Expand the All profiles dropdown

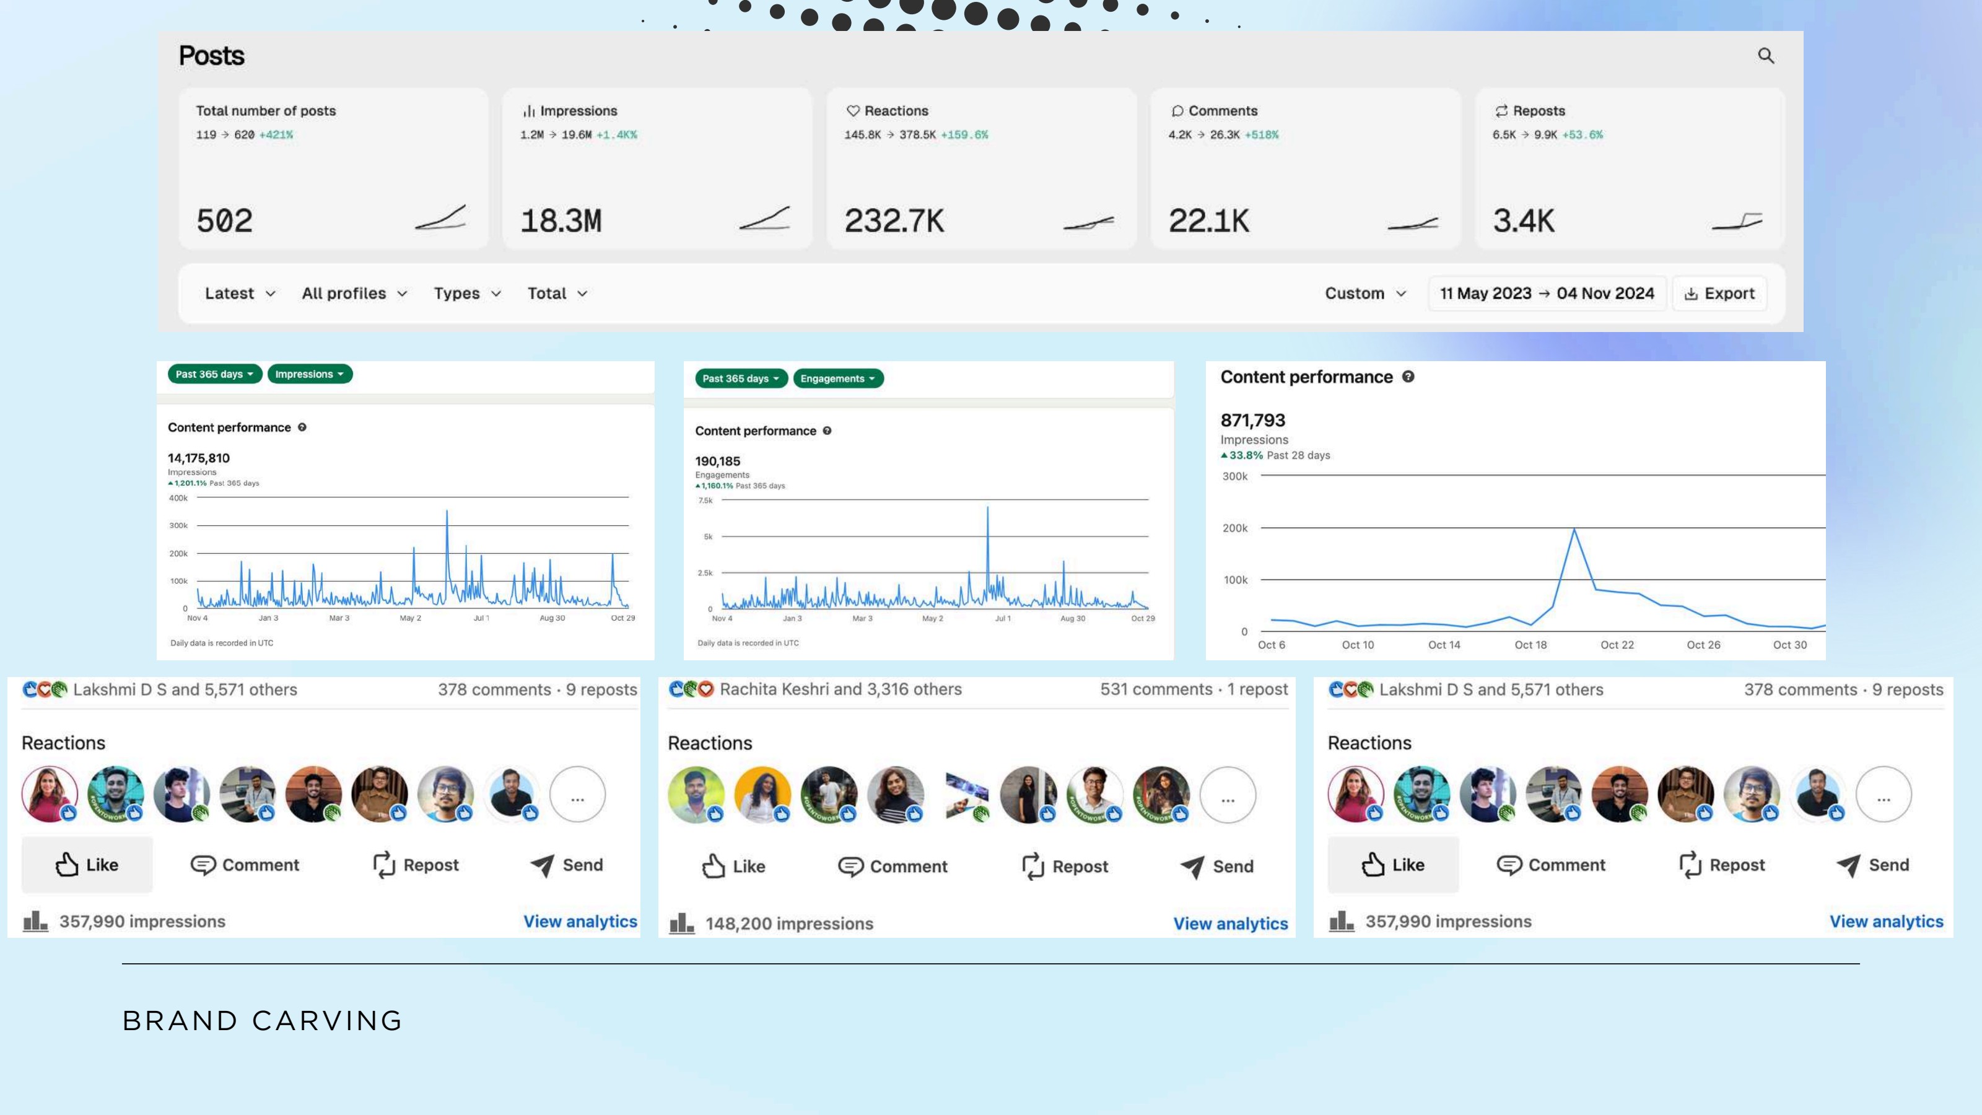354,293
